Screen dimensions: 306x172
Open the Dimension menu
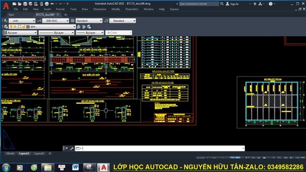point(100,9)
